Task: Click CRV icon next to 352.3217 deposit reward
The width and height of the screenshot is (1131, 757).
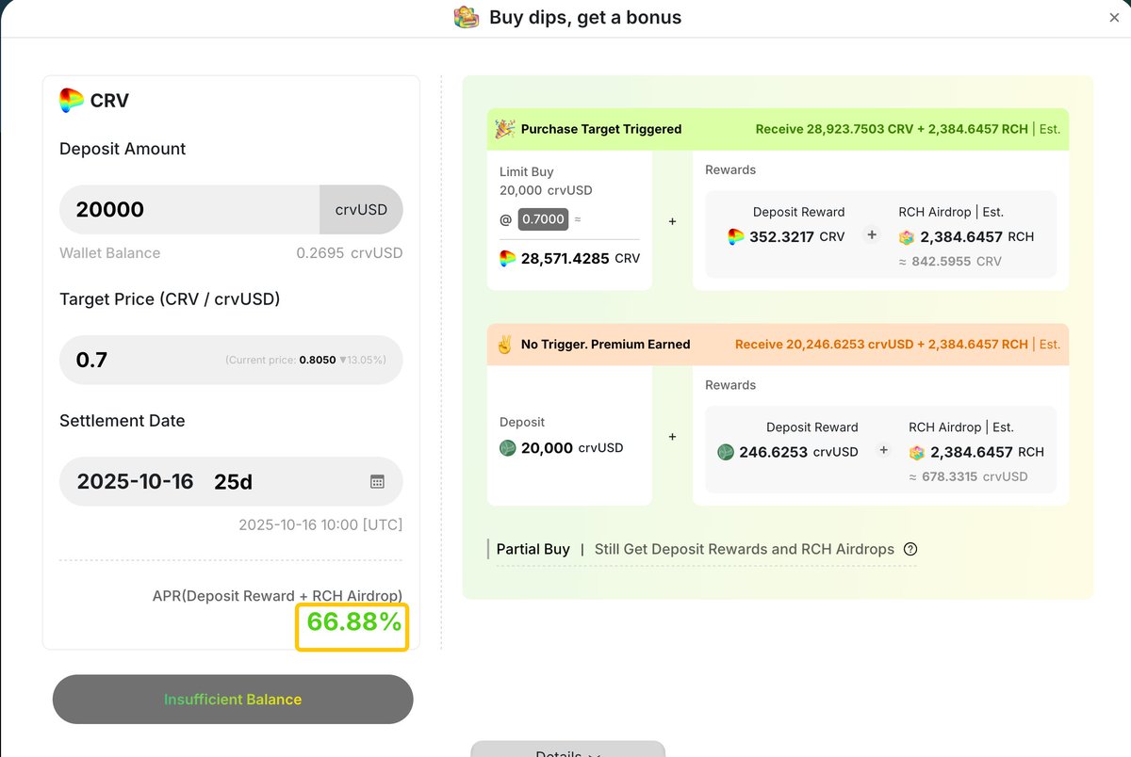Action: [736, 236]
